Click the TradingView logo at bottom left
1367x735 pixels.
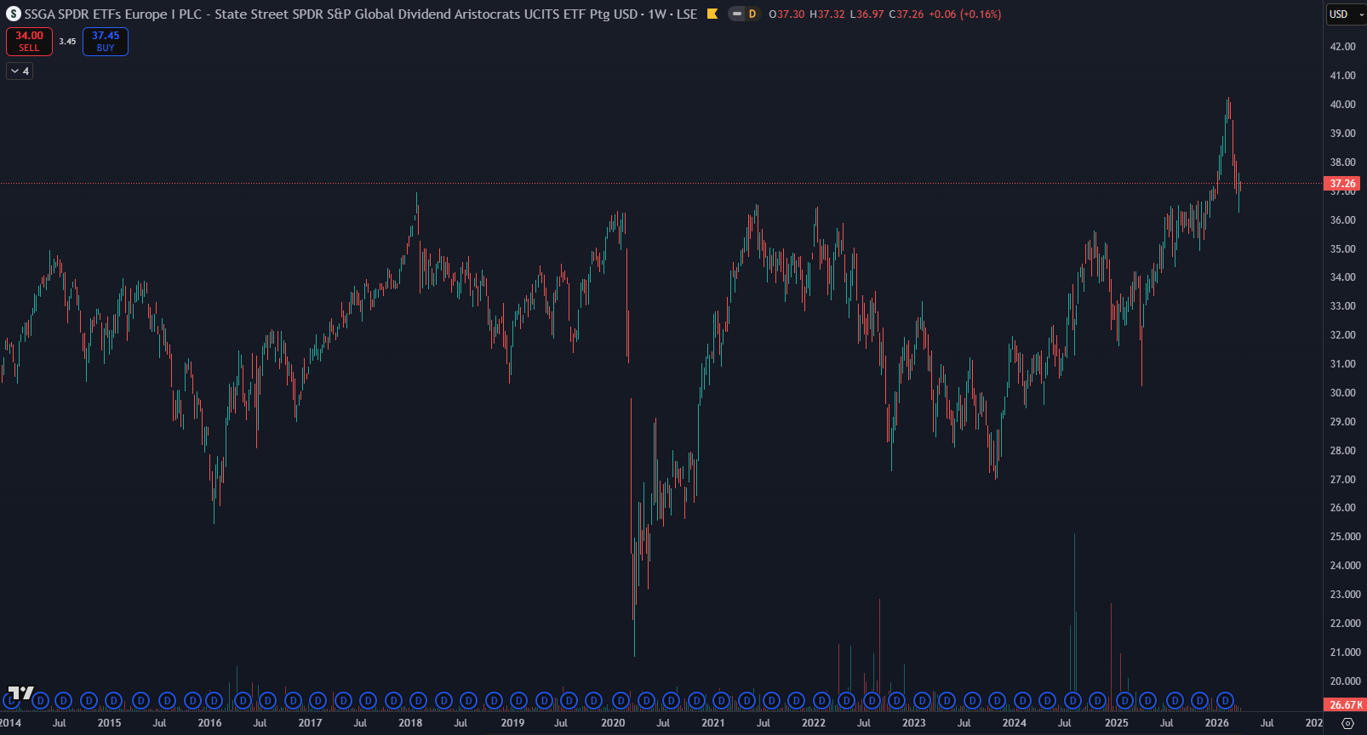[20, 692]
